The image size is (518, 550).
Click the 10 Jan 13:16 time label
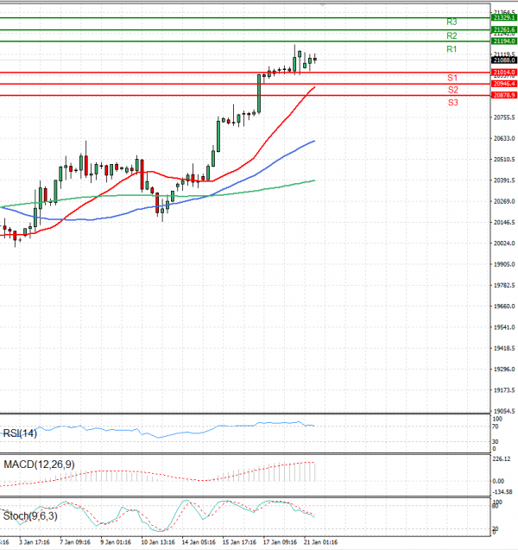158,542
